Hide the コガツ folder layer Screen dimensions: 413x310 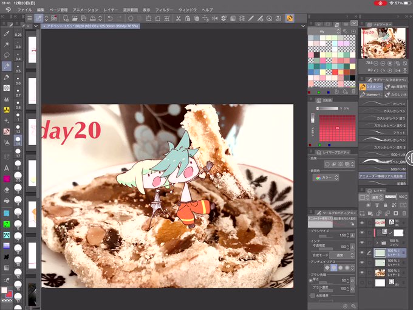click(x=363, y=243)
